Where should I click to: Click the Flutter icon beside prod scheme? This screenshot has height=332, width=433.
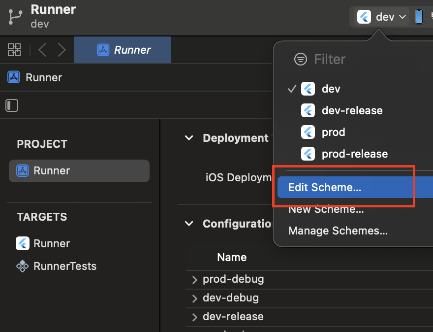pos(308,132)
